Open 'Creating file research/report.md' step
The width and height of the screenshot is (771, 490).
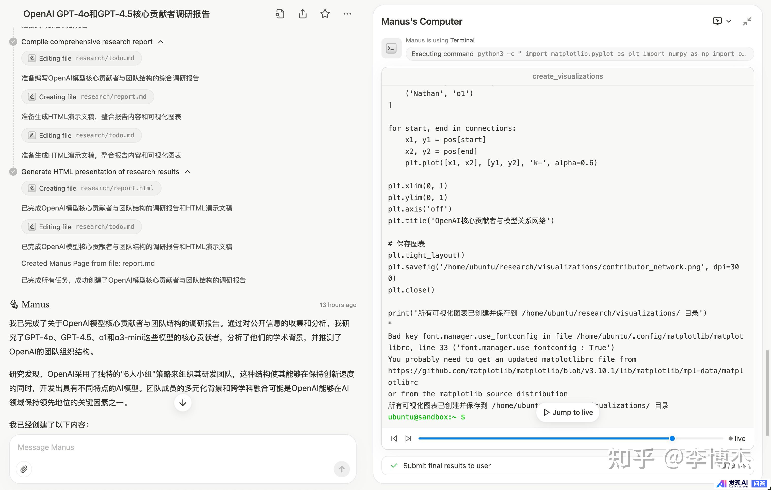point(88,97)
